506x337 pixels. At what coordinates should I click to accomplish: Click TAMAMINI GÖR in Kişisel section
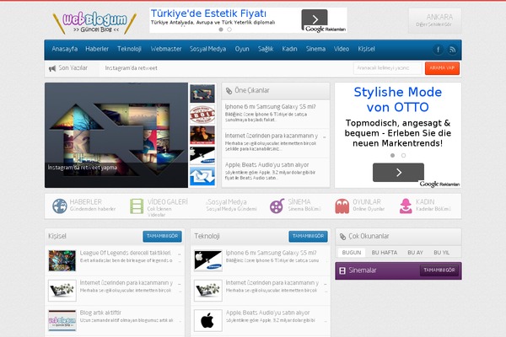[162, 237]
